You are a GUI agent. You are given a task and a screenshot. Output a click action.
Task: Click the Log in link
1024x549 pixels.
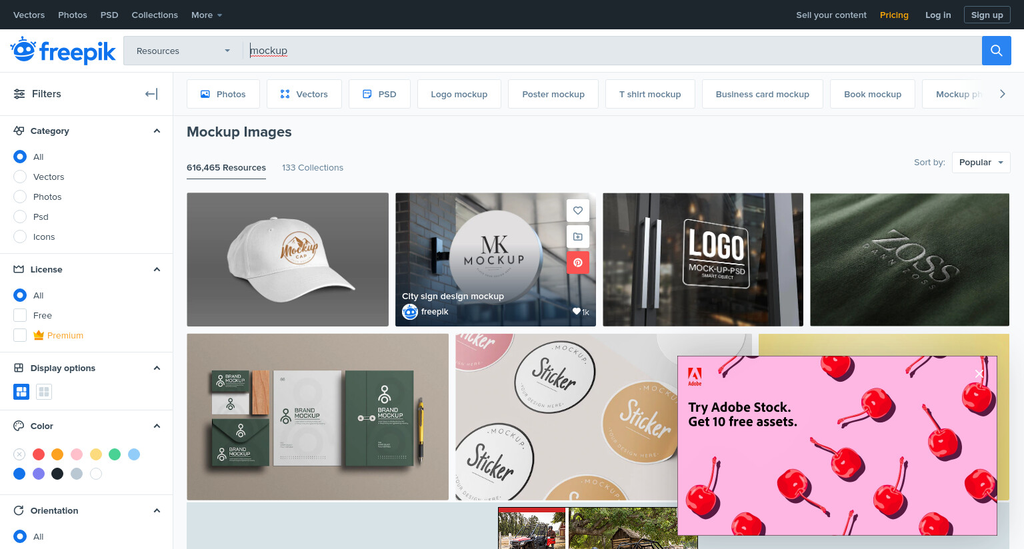(938, 15)
